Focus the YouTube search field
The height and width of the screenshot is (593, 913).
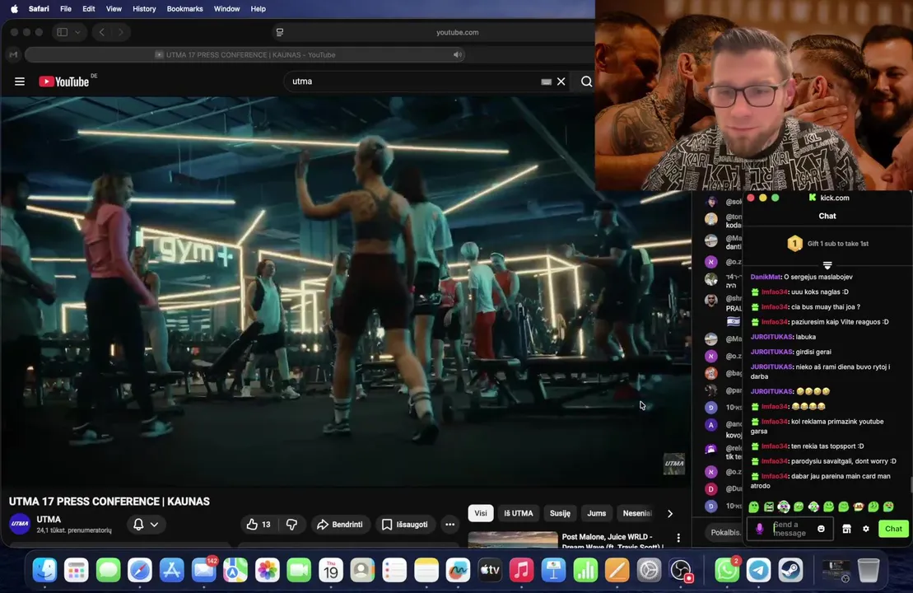click(413, 82)
